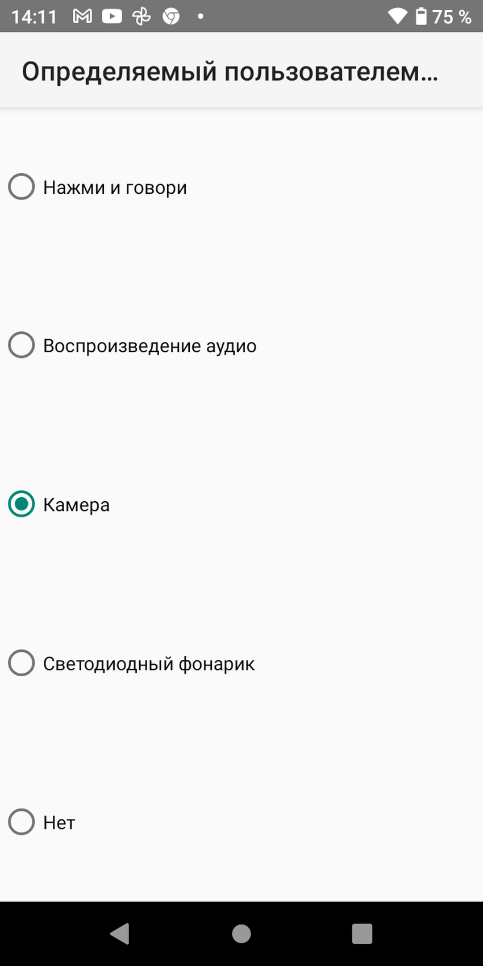Image resolution: width=483 pixels, height=966 pixels.
Task: Tap the pinwheel notification icon
Action: click(x=141, y=16)
